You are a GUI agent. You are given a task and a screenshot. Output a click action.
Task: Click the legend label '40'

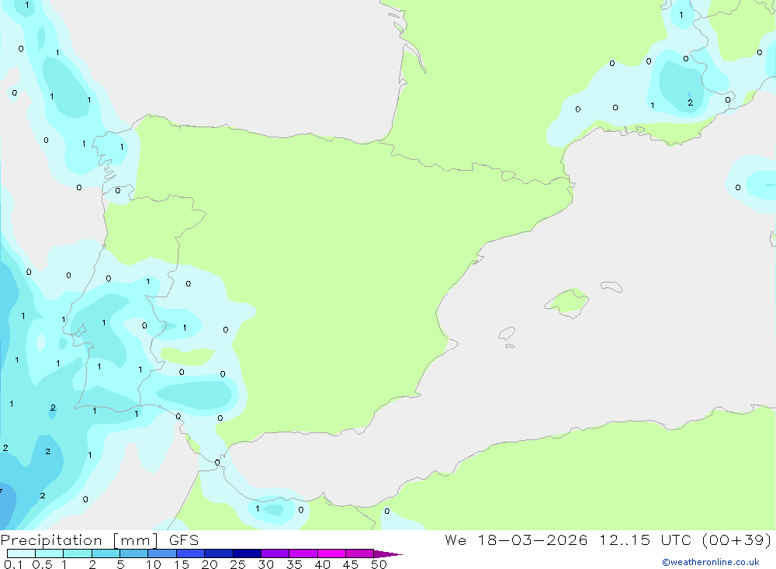pos(323,564)
